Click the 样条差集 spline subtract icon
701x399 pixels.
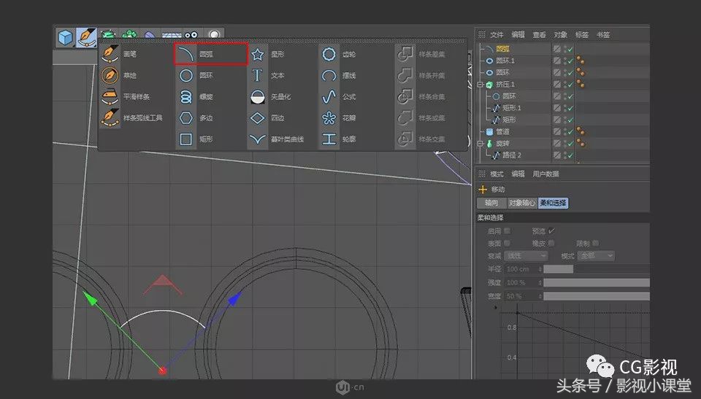(x=405, y=54)
